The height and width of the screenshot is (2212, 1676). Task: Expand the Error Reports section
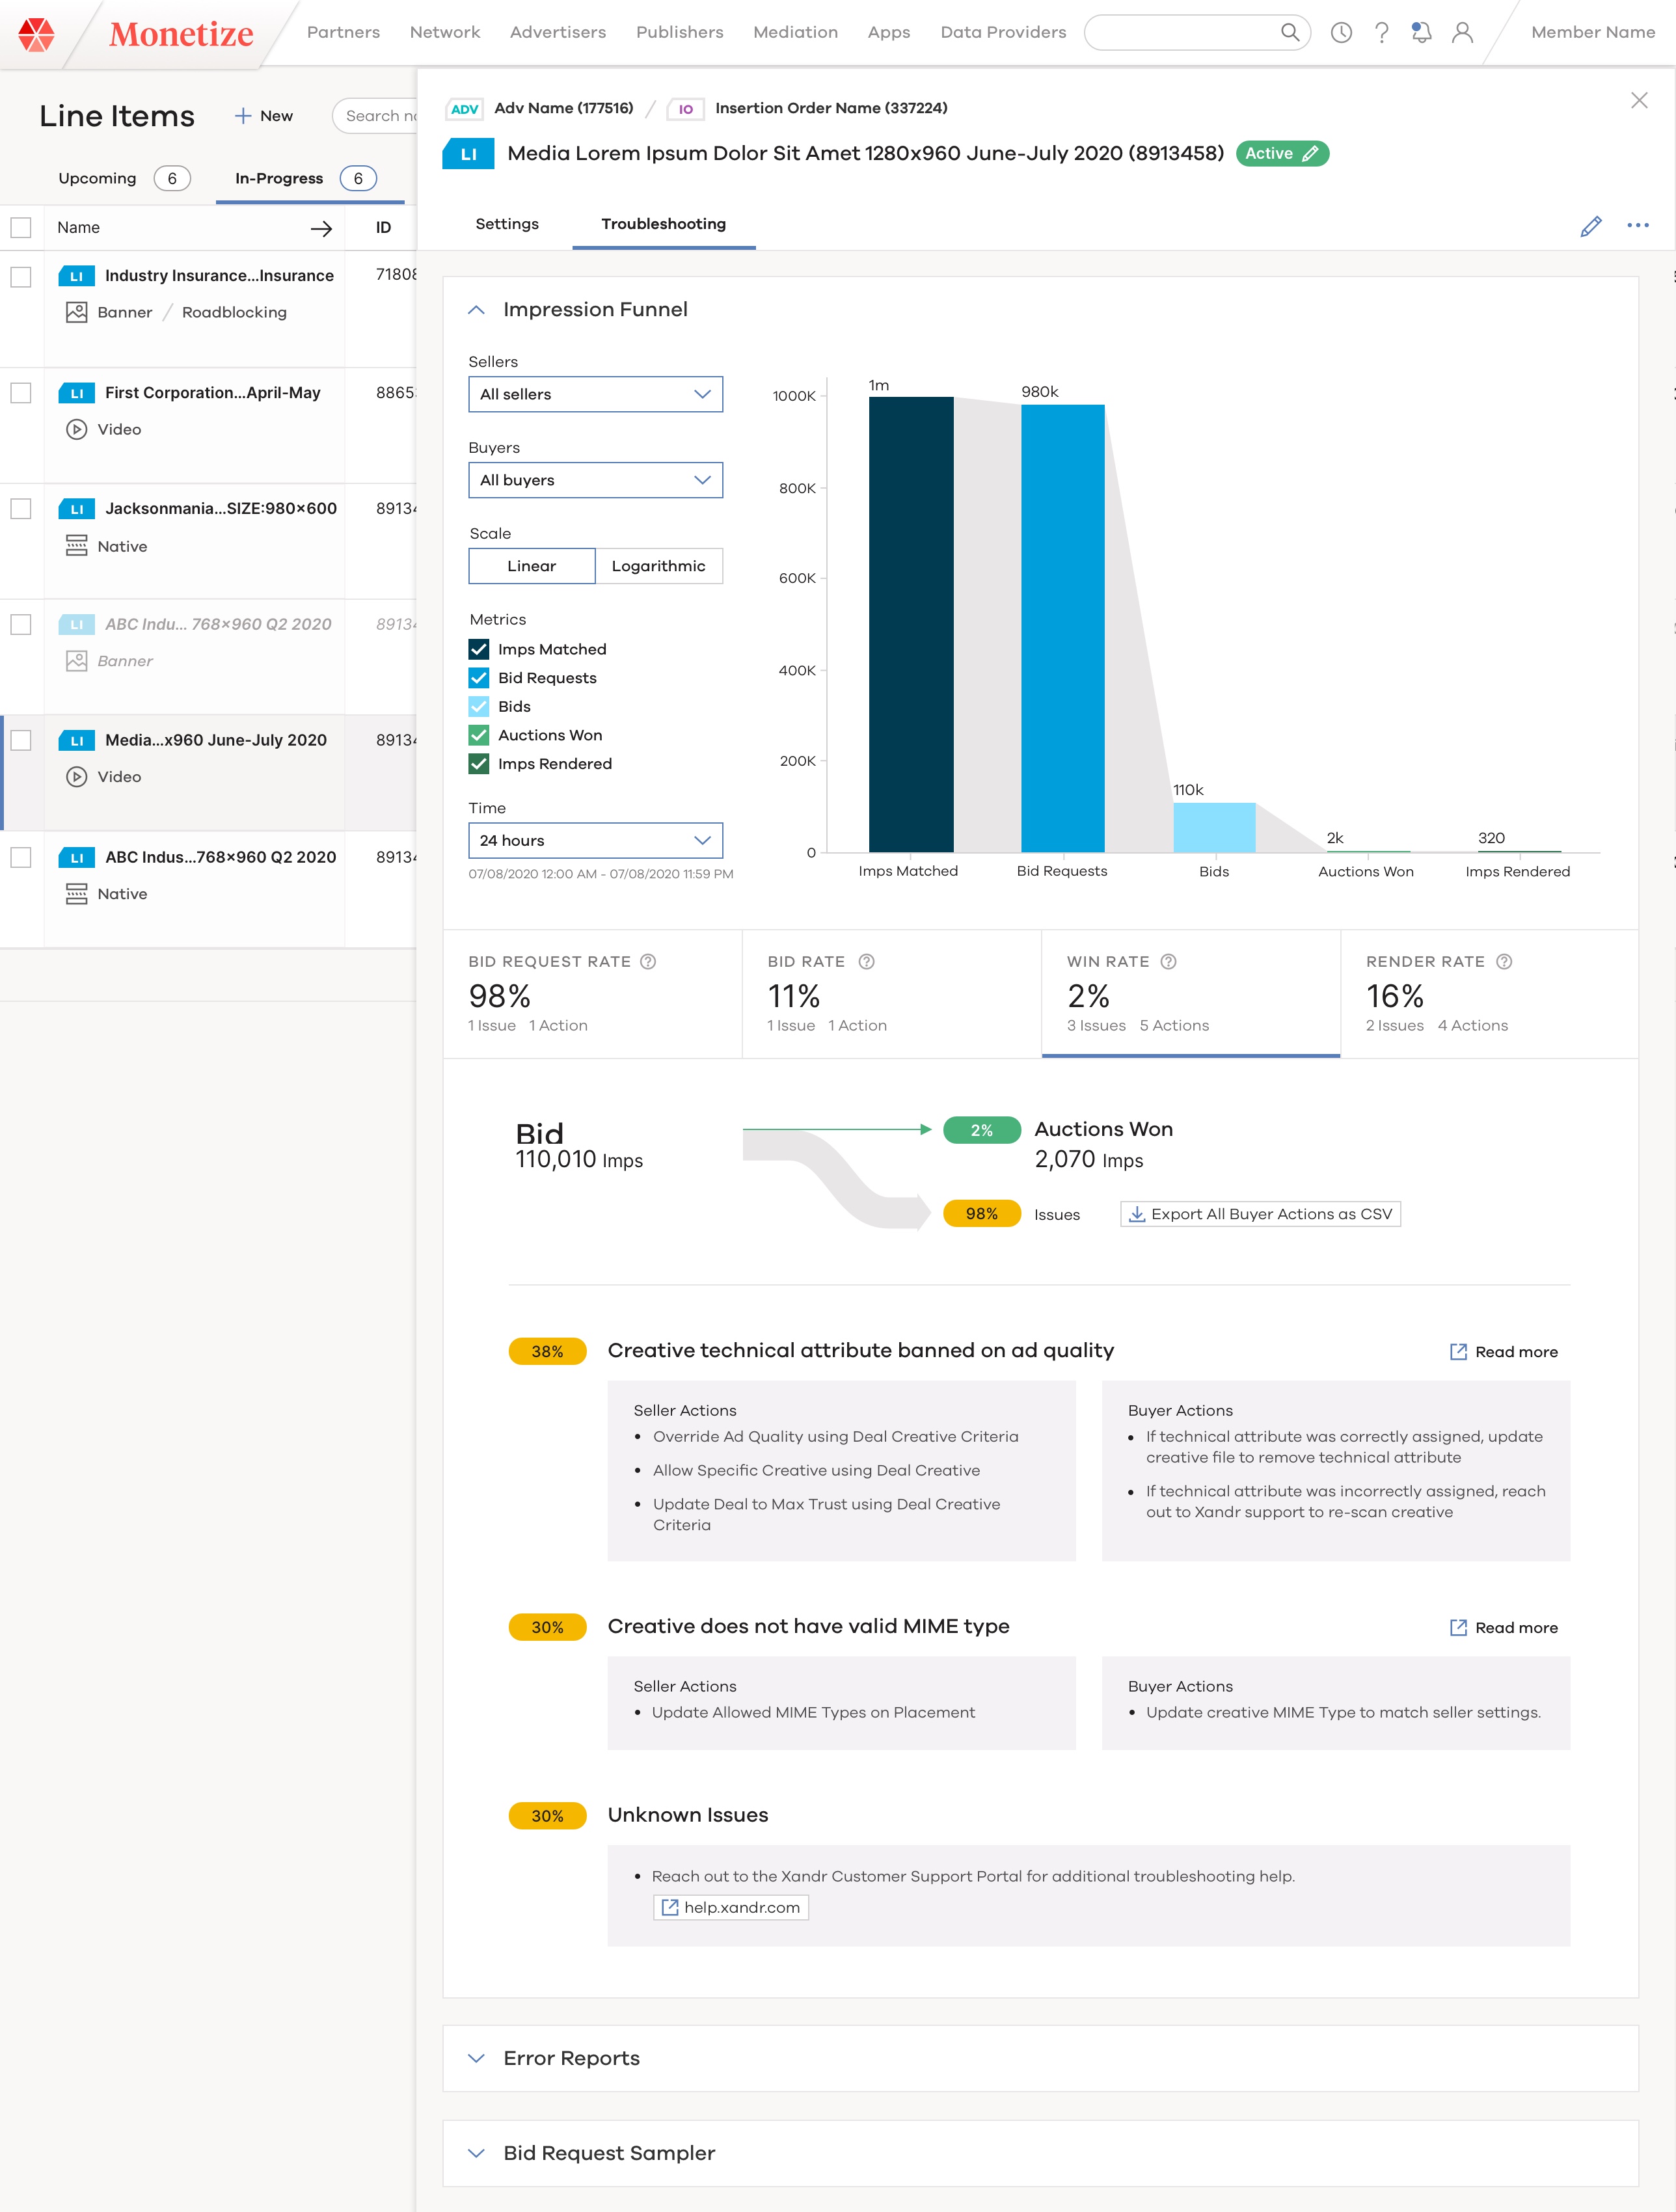(x=571, y=2058)
